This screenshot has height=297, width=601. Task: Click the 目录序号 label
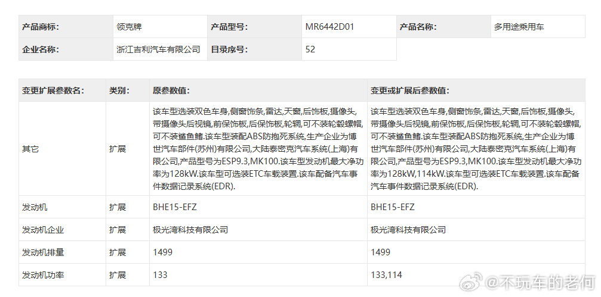[229, 49]
